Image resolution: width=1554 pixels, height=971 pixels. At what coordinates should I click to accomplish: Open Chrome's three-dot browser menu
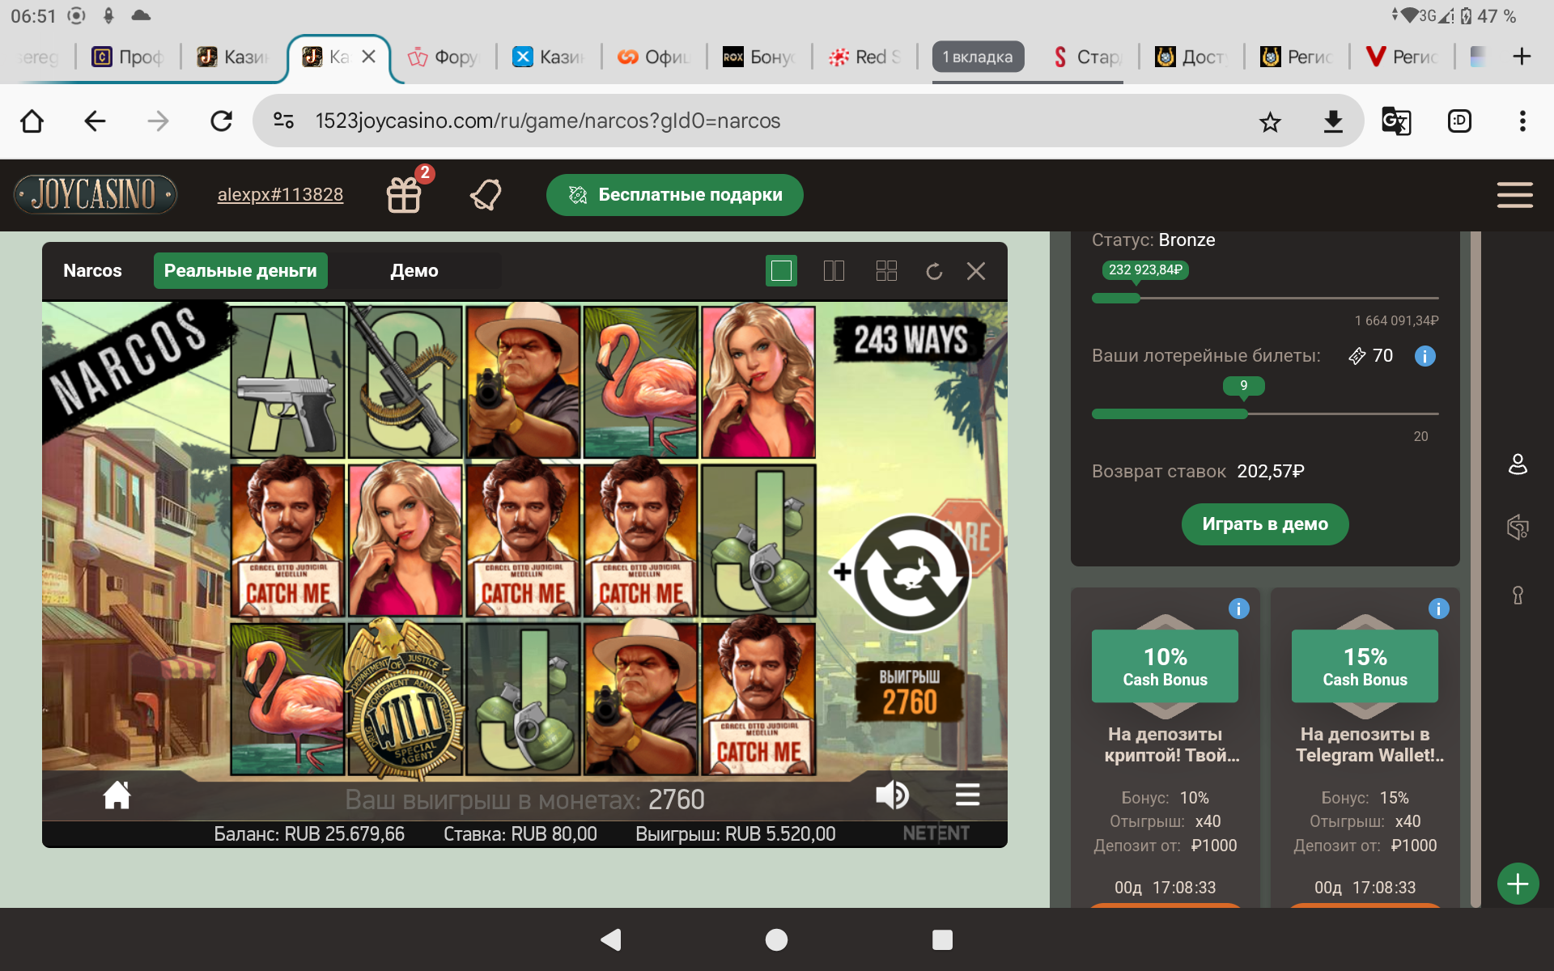click(1522, 121)
